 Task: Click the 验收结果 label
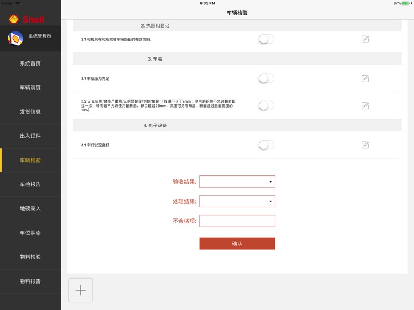(184, 181)
